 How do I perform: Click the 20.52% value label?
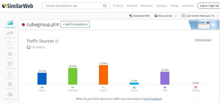[165, 70]
